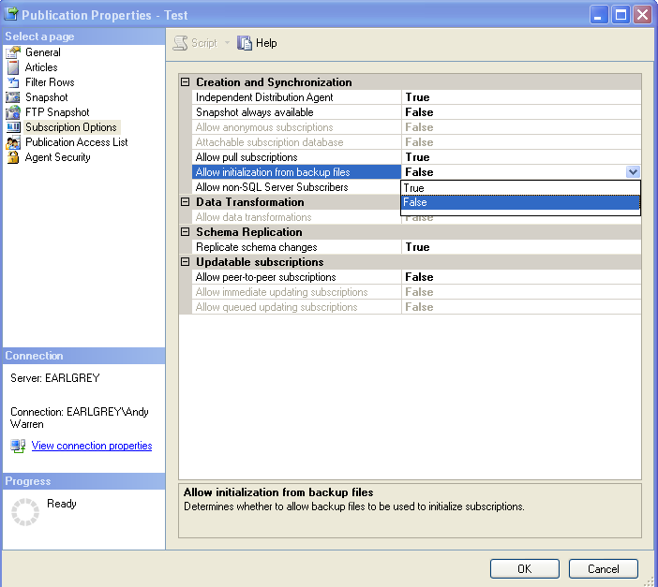Maximize the Publication Properties window

pos(621,15)
